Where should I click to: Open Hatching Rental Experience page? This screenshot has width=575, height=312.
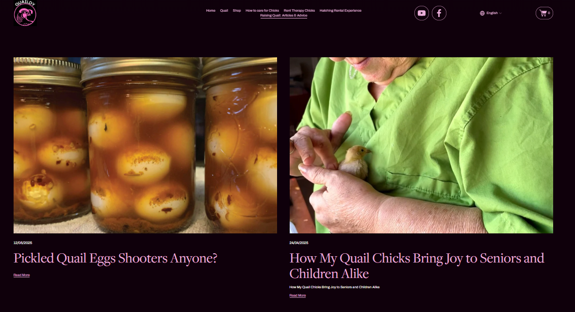340,11
